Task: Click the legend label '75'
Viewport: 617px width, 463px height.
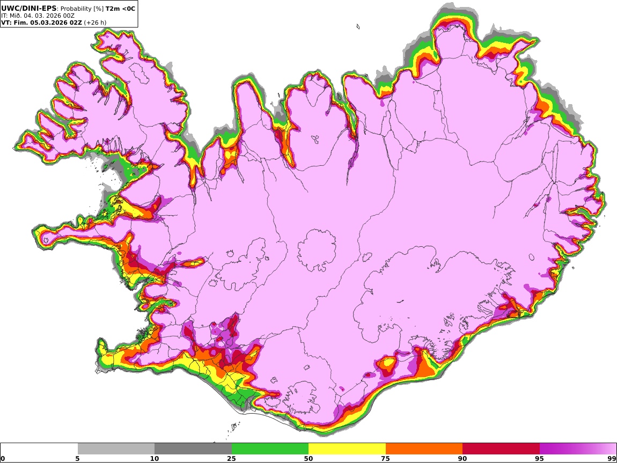Action: pos(386,459)
